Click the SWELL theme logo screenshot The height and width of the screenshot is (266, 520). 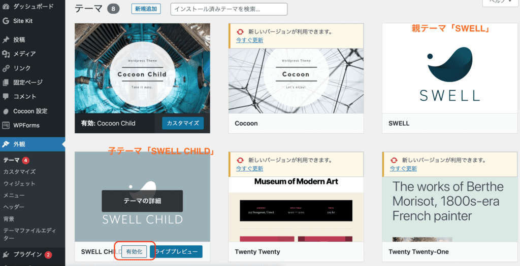450,68
